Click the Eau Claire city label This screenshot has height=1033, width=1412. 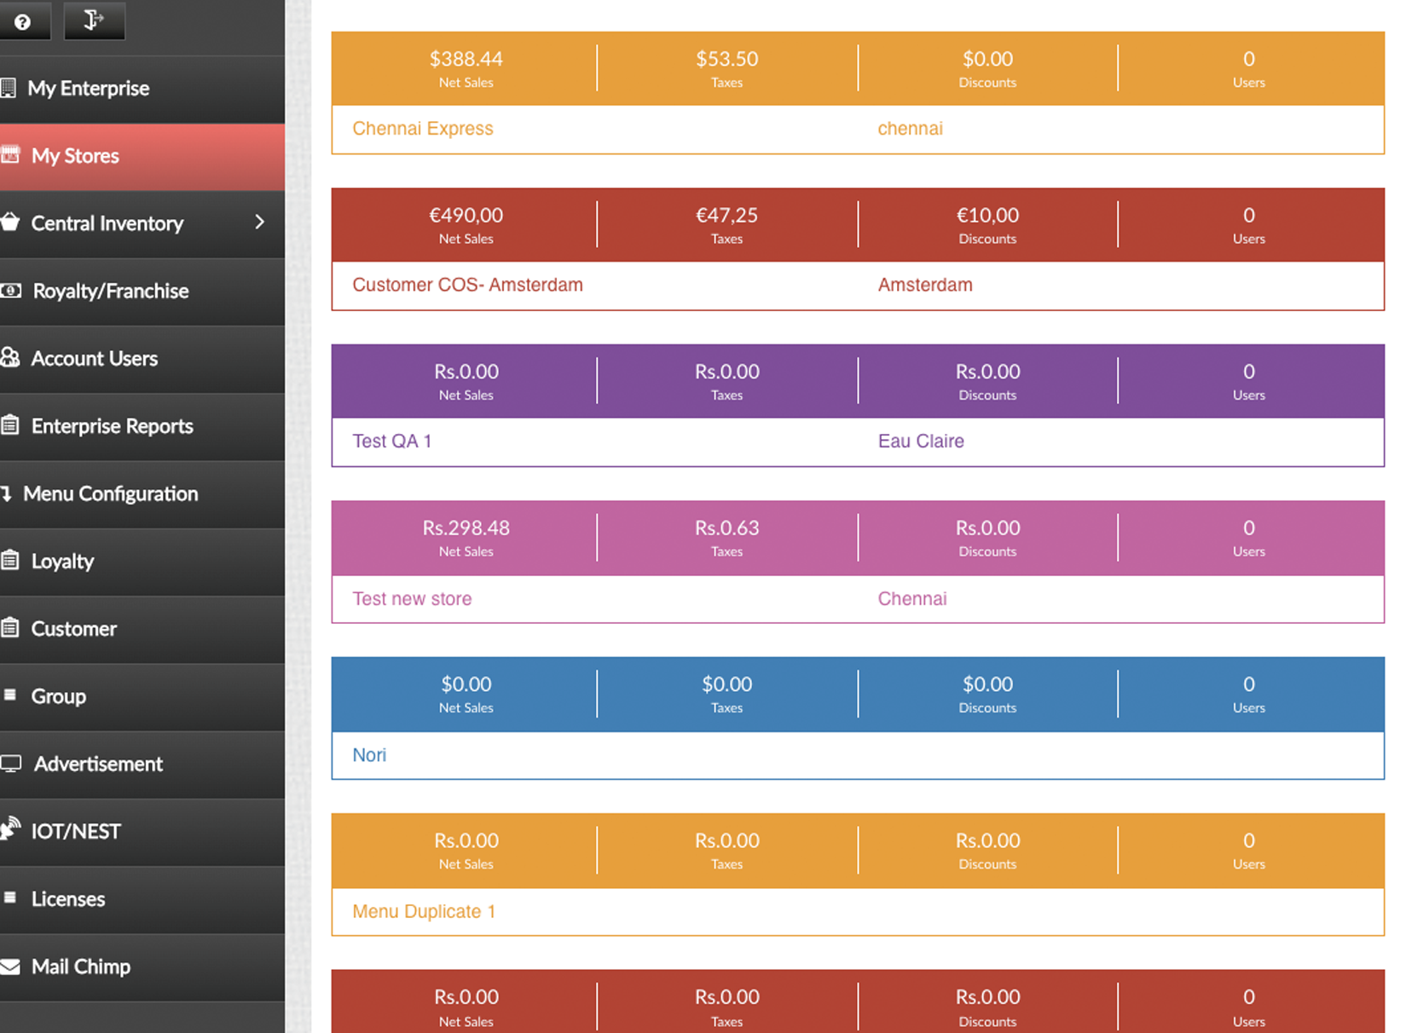point(921,441)
